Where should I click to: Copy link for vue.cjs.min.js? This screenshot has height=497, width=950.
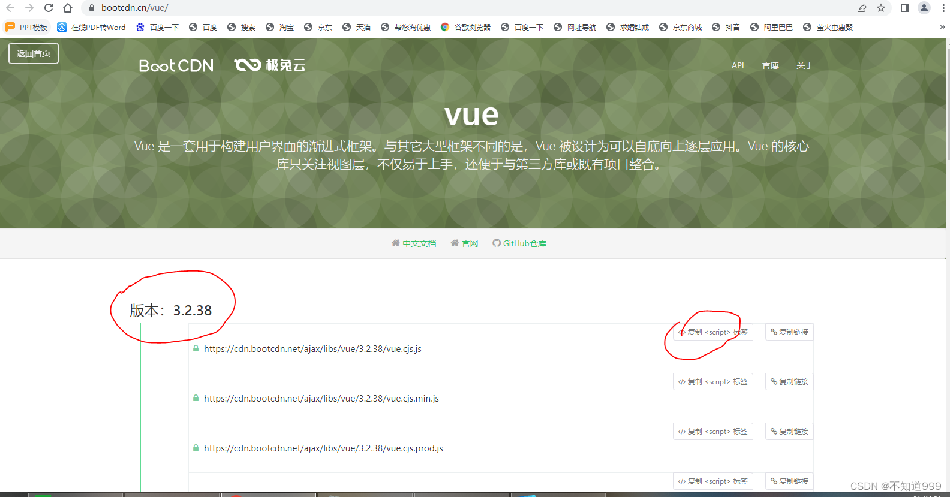coord(789,382)
